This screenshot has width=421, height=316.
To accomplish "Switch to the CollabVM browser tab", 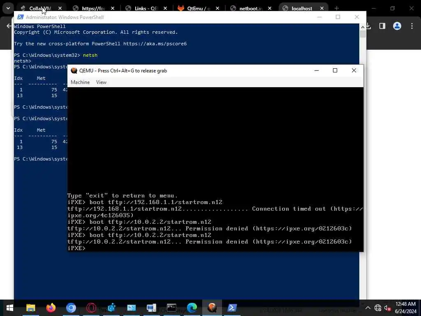I will click(40, 8).
